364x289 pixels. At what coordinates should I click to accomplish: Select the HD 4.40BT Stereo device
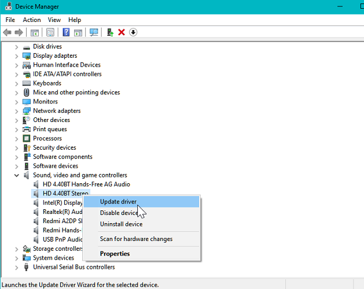[x=65, y=194]
